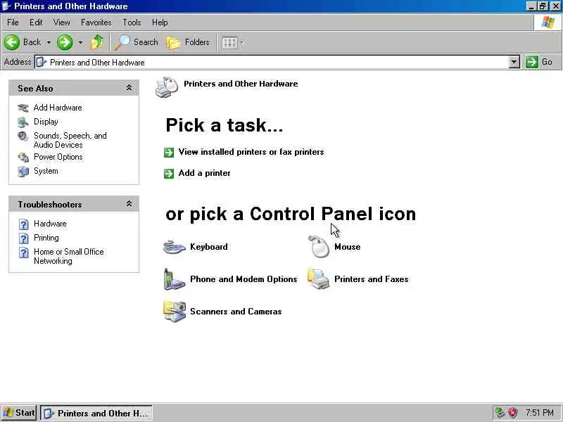Open the Printing troubleshooter link

click(x=46, y=238)
